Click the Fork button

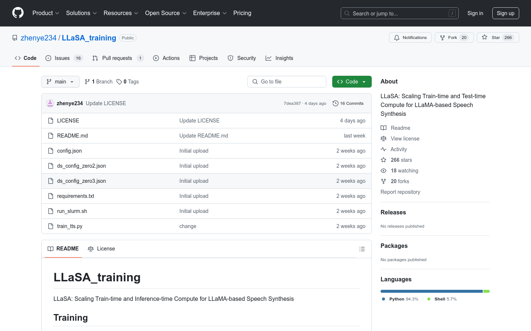454,38
